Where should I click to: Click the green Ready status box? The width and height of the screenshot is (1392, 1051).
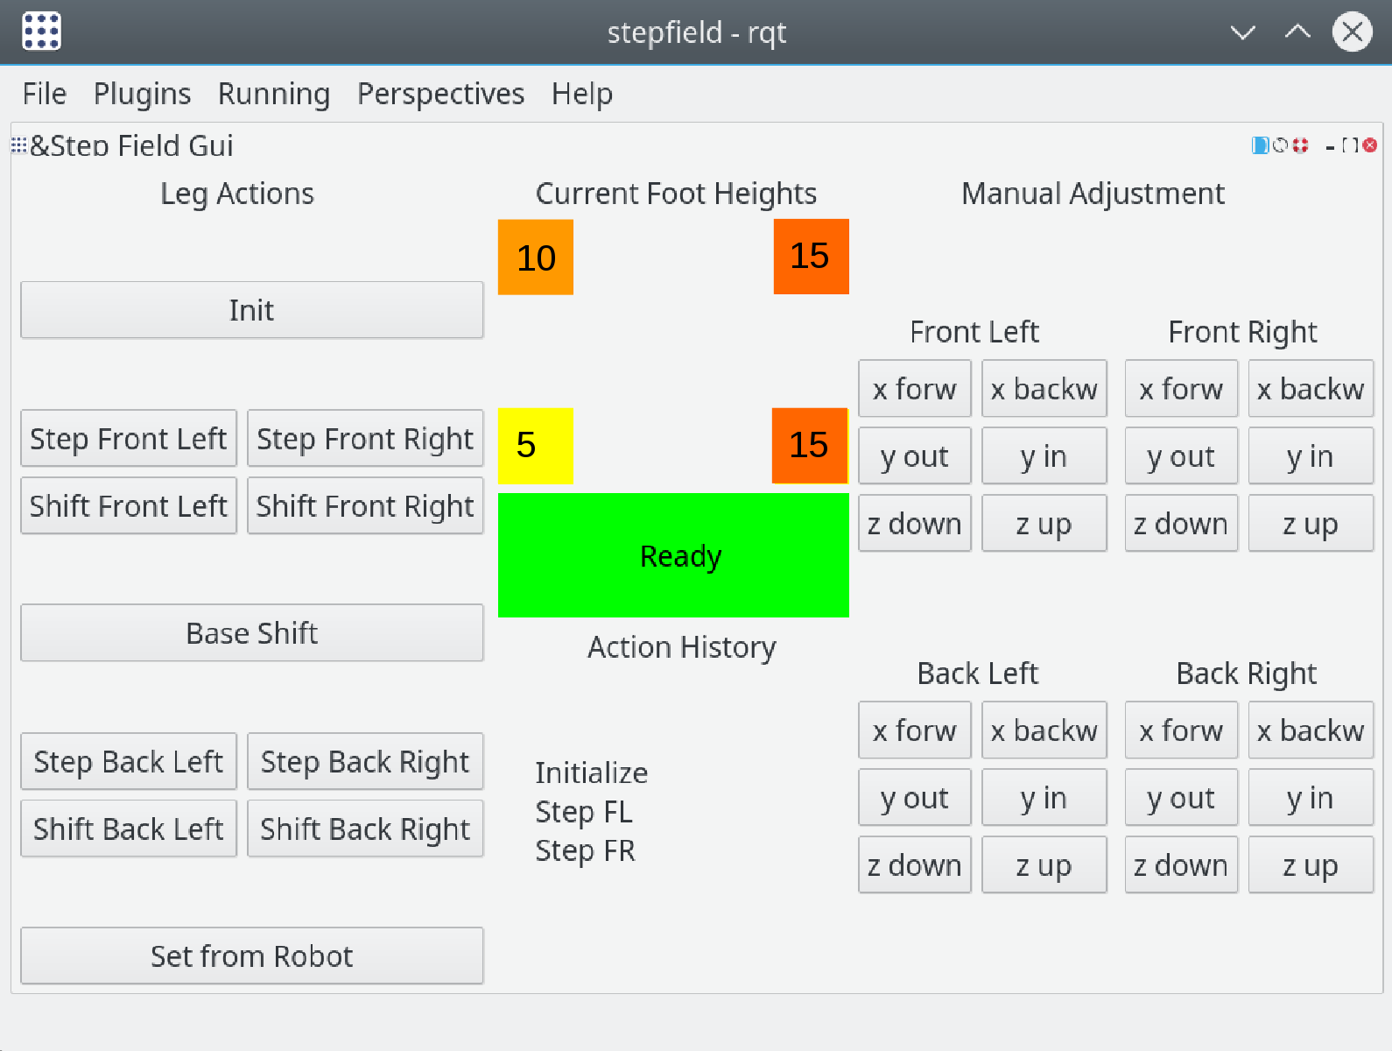[673, 555]
